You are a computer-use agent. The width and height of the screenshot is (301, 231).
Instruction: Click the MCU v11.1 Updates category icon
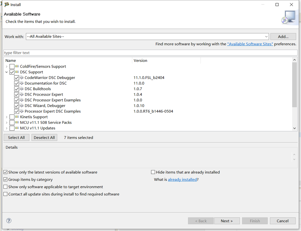pos(17,128)
